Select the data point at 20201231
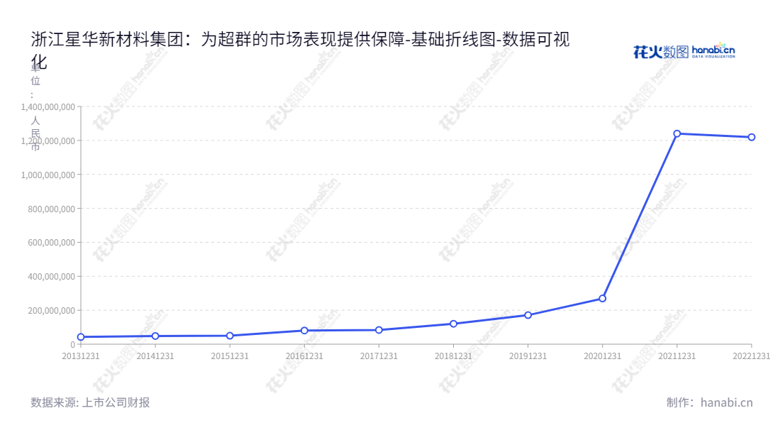Screen dimensions: 780x440 tap(603, 299)
